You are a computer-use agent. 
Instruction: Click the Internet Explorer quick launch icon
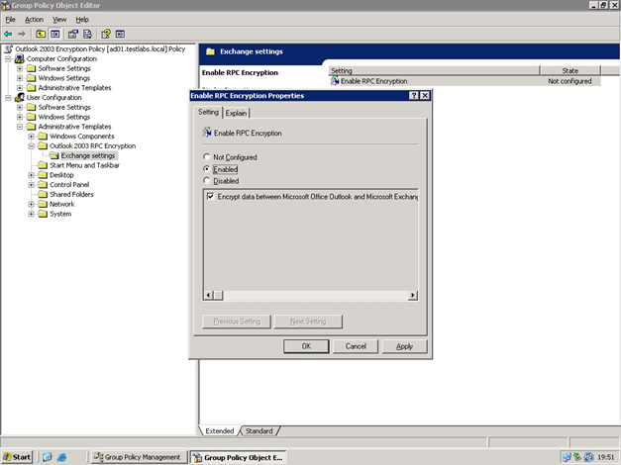tap(61, 457)
